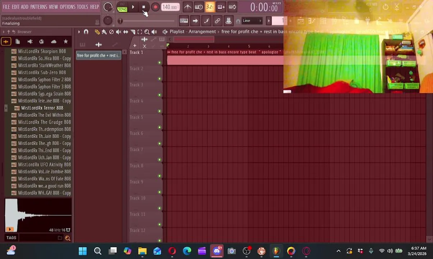The height and width of the screenshot is (259, 433).
Task: Click the plus add-track button
Action: pos(135,46)
